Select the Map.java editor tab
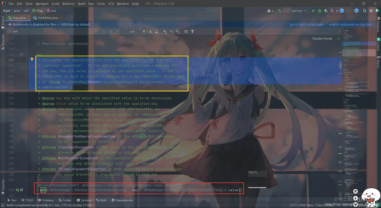The height and width of the screenshot is (208, 381). tap(19, 18)
